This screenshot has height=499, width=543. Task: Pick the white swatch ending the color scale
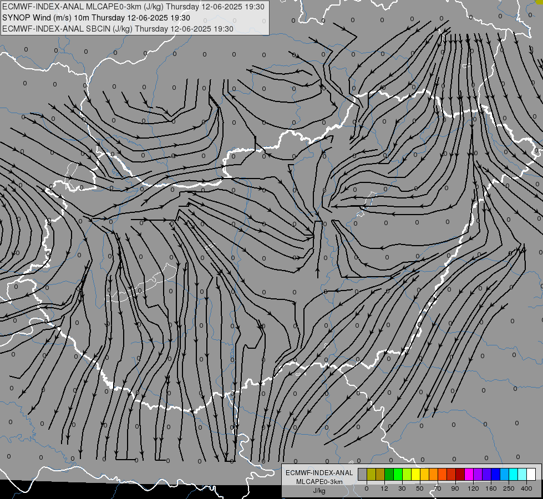[531, 474]
